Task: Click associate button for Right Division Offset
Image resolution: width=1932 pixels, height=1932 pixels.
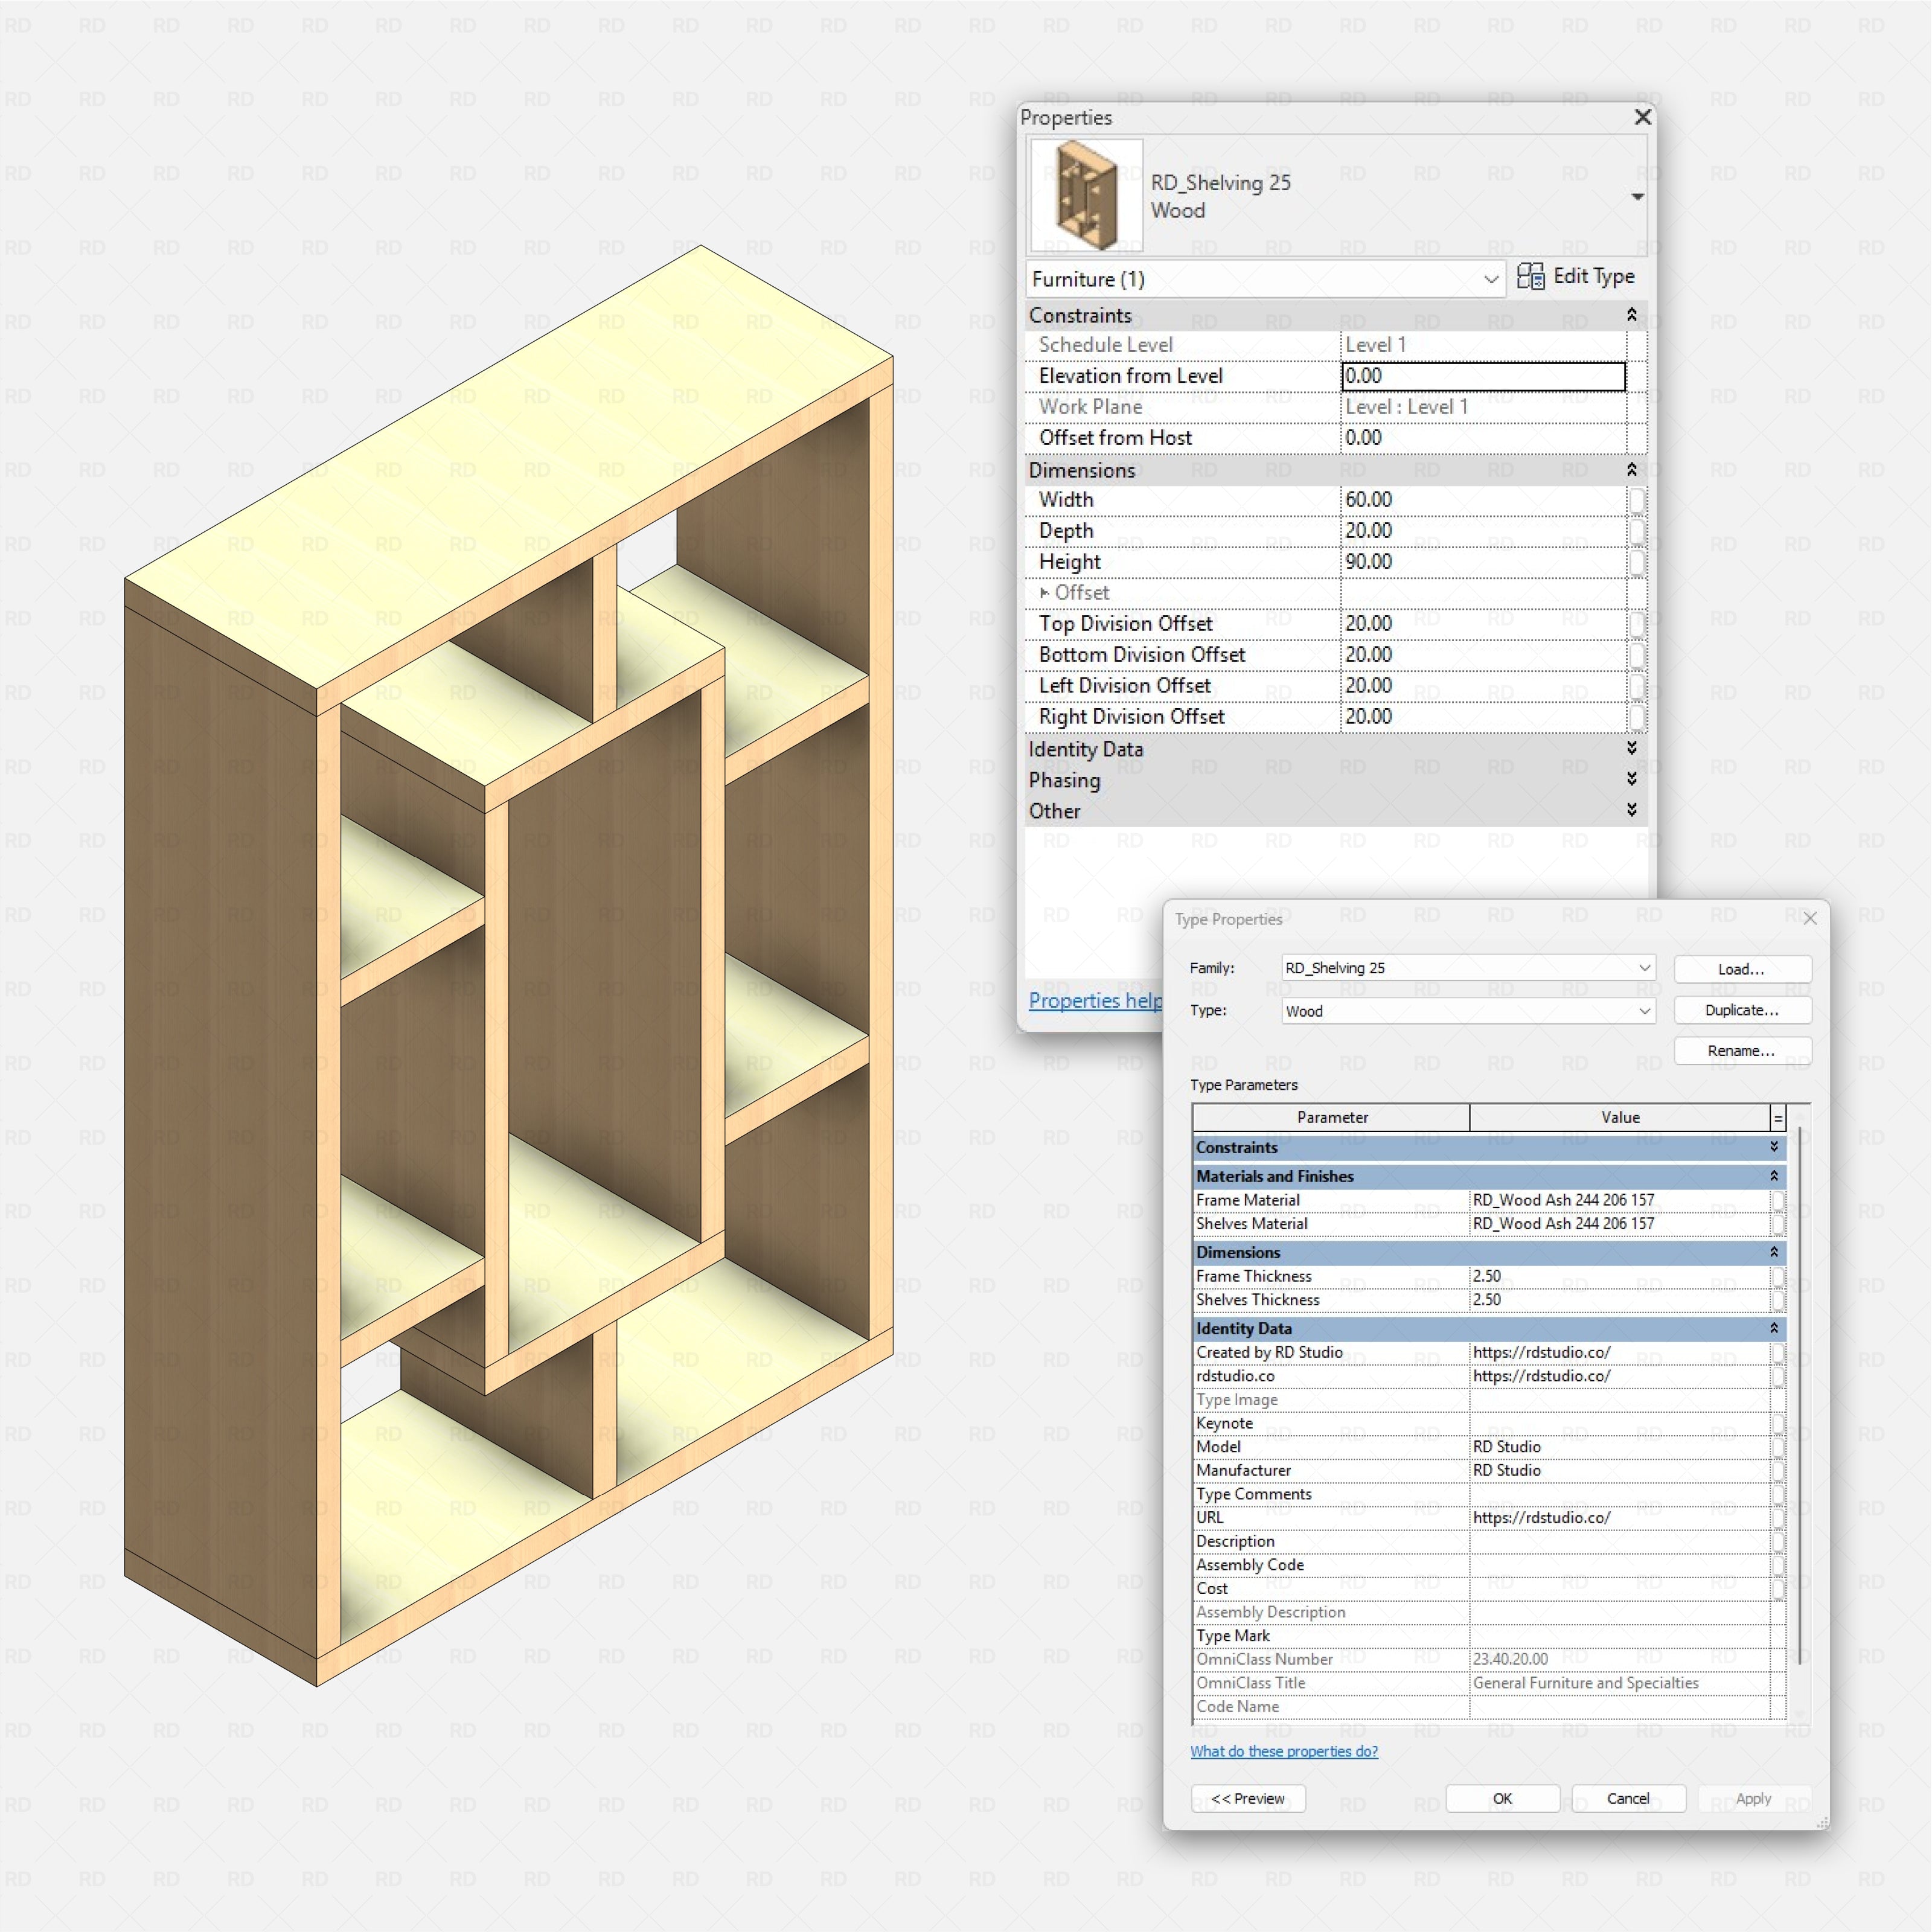Action: [1636, 717]
